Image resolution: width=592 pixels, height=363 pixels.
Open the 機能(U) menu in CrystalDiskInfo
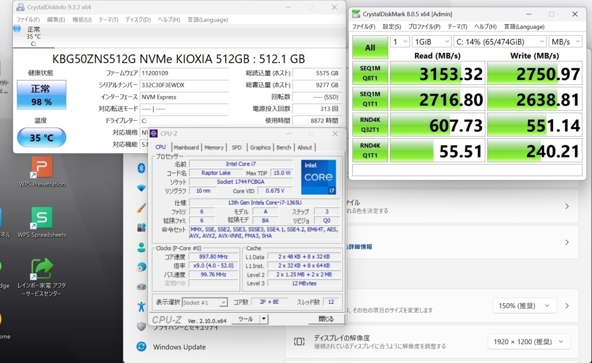(x=82, y=20)
